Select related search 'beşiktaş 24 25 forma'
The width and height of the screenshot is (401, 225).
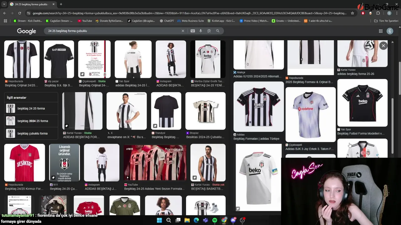point(31,108)
